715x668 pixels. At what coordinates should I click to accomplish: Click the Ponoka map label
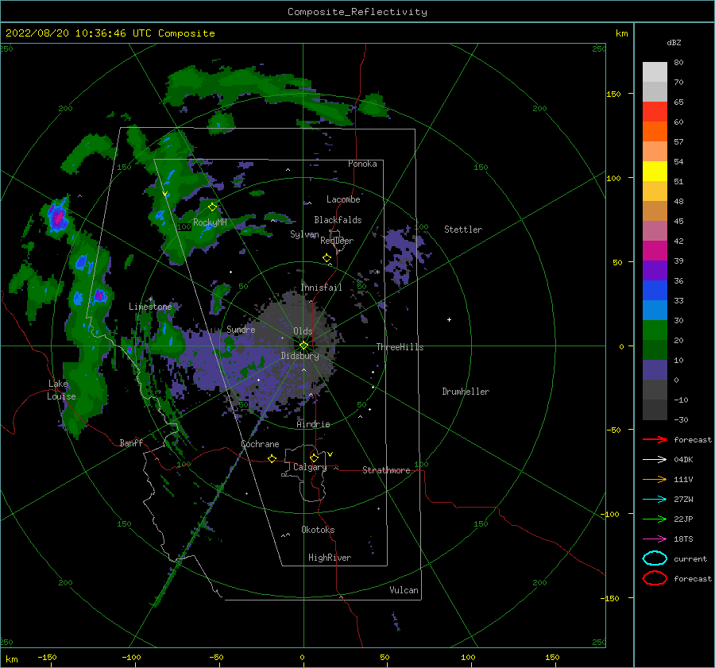[362, 164]
